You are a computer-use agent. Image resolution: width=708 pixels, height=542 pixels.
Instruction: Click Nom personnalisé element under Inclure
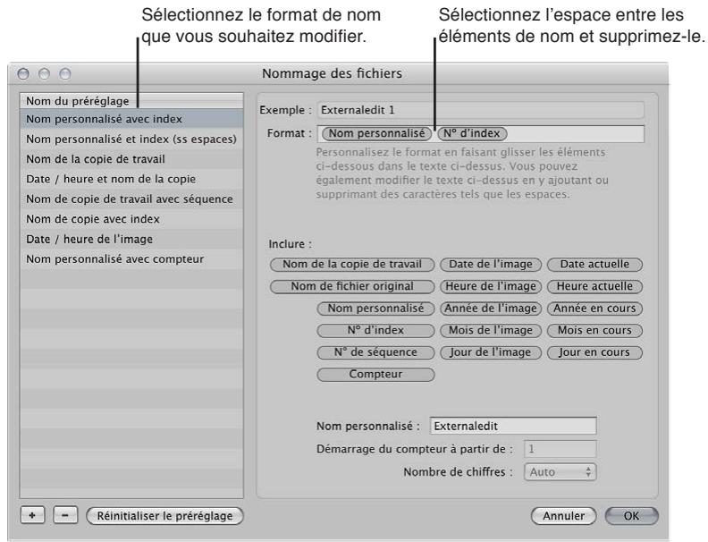pyautogui.click(x=375, y=309)
